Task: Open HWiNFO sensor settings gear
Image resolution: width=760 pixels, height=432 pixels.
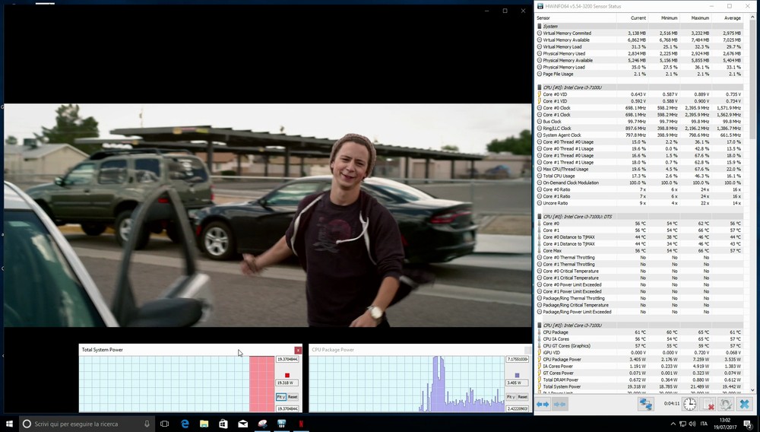Action: pos(726,405)
